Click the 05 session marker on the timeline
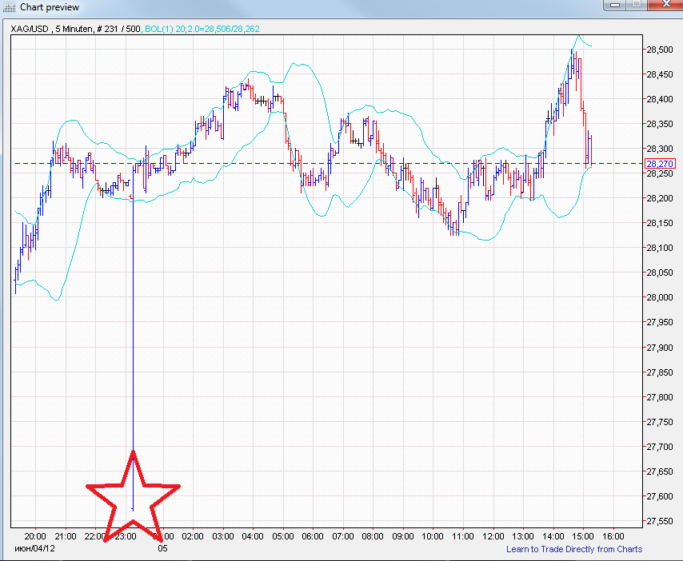The image size is (683, 561). 163,549
